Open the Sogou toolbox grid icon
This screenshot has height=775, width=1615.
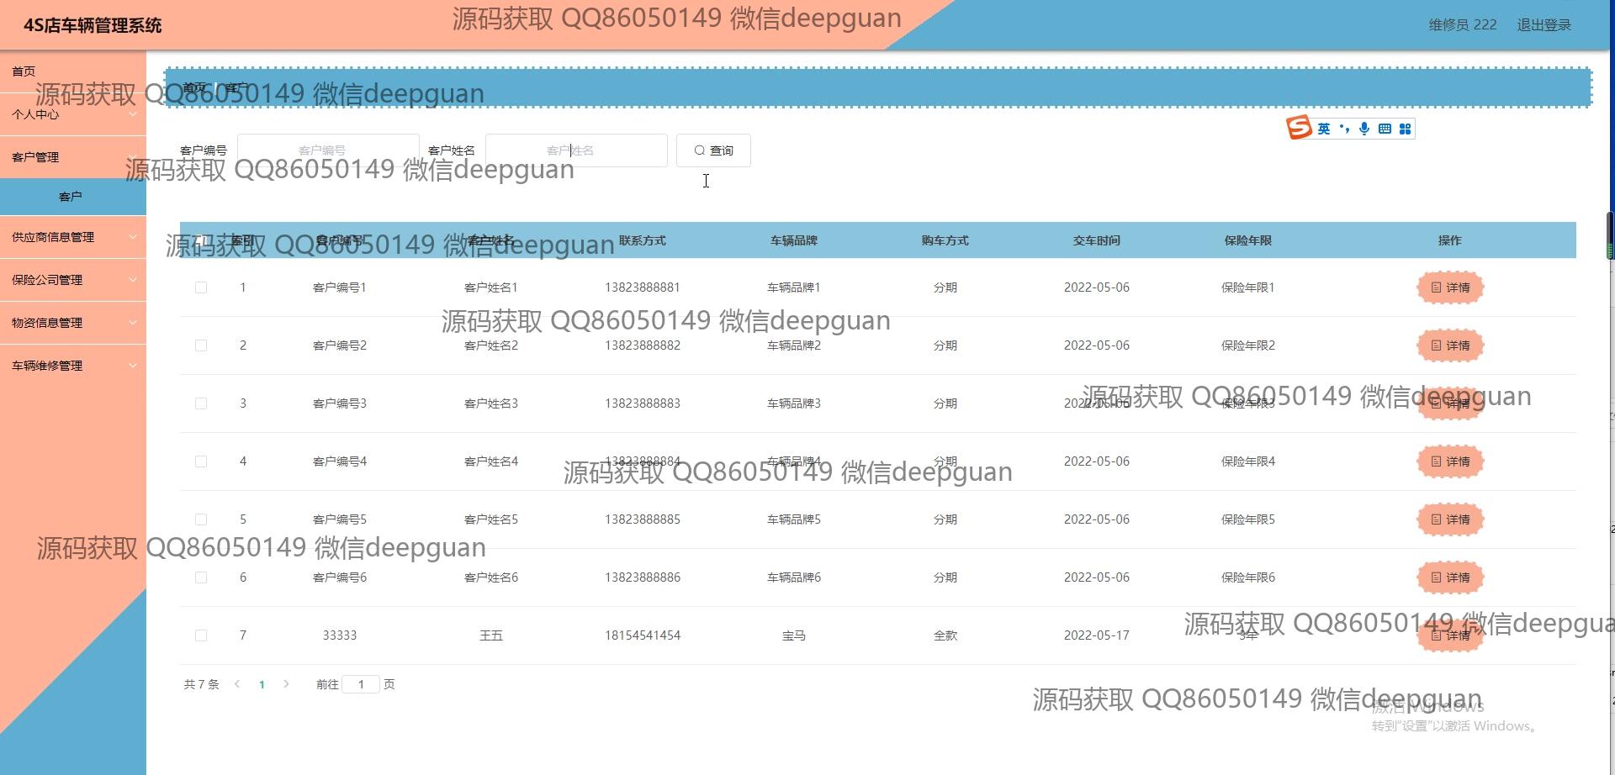[1405, 129]
